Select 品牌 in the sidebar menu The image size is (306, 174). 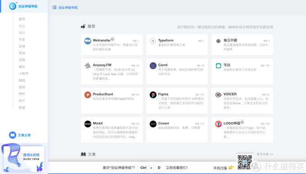22,46
